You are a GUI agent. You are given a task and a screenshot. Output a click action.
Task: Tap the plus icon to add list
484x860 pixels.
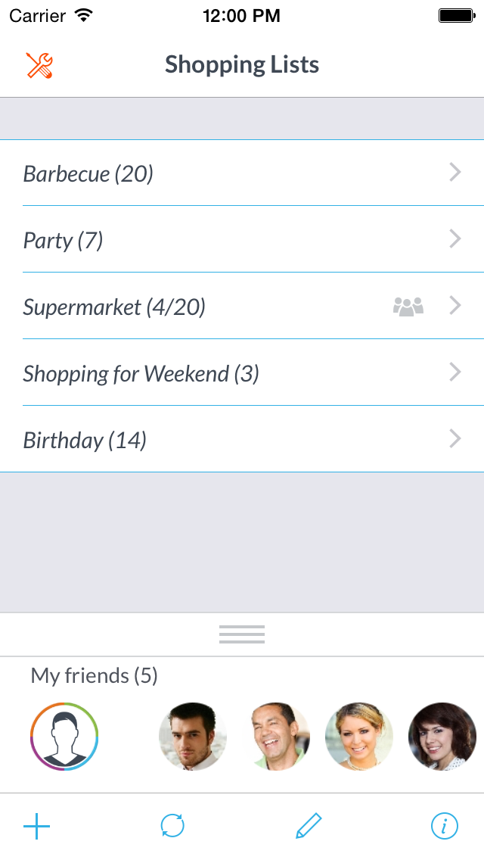point(36,826)
